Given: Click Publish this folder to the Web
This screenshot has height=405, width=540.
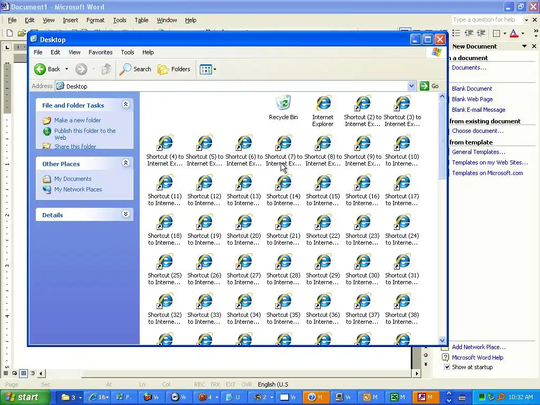Looking at the screenshot, I should point(85,134).
